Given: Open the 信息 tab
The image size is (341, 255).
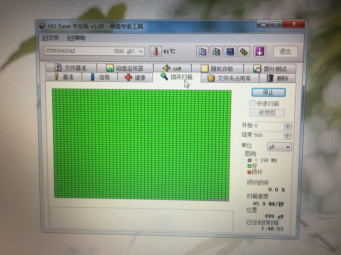Looking at the screenshot, I should point(100,77).
